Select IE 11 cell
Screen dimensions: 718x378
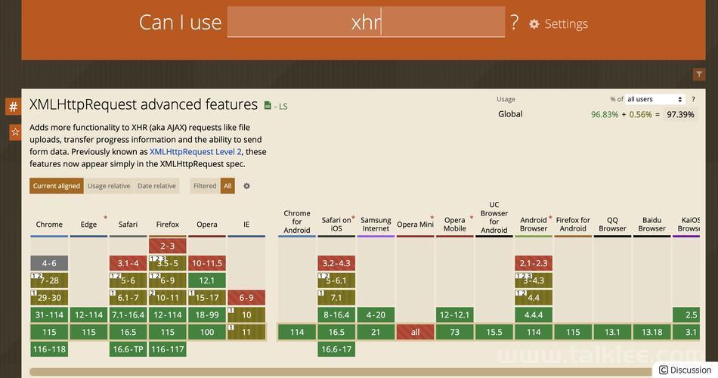pos(246,332)
